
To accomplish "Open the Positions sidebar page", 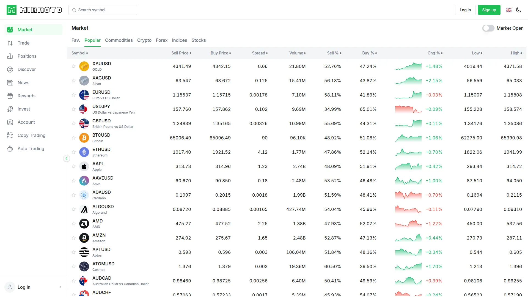I will (x=33, y=56).
